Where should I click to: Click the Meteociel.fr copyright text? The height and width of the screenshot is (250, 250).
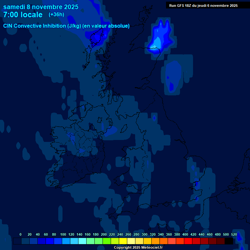click(x=138, y=247)
